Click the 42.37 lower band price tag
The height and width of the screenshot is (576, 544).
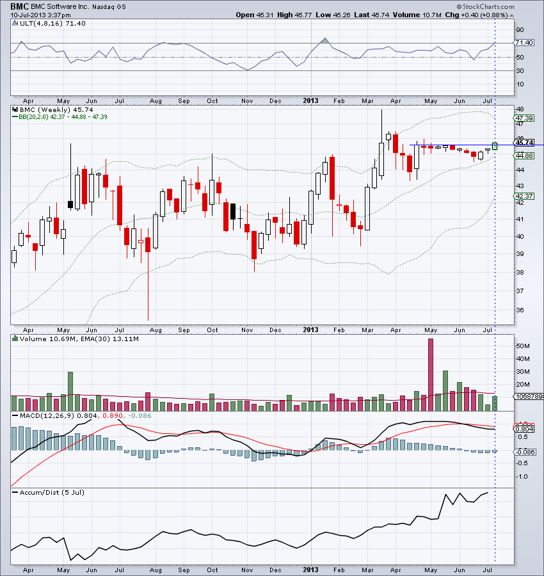click(524, 196)
